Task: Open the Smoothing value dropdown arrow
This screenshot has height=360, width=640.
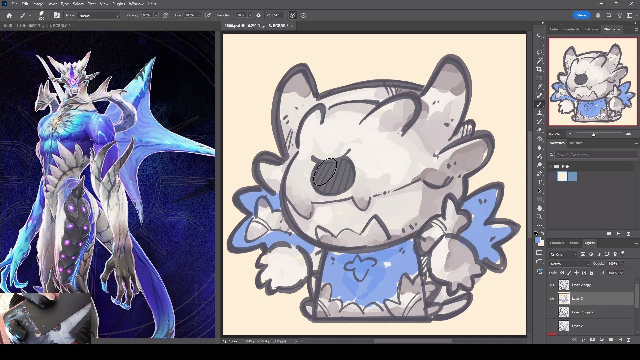Action: pyautogui.click(x=250, y=15)
